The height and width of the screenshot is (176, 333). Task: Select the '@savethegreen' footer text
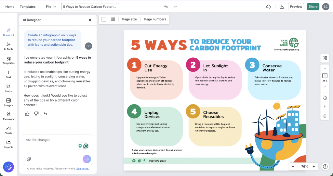pos(157,161)
